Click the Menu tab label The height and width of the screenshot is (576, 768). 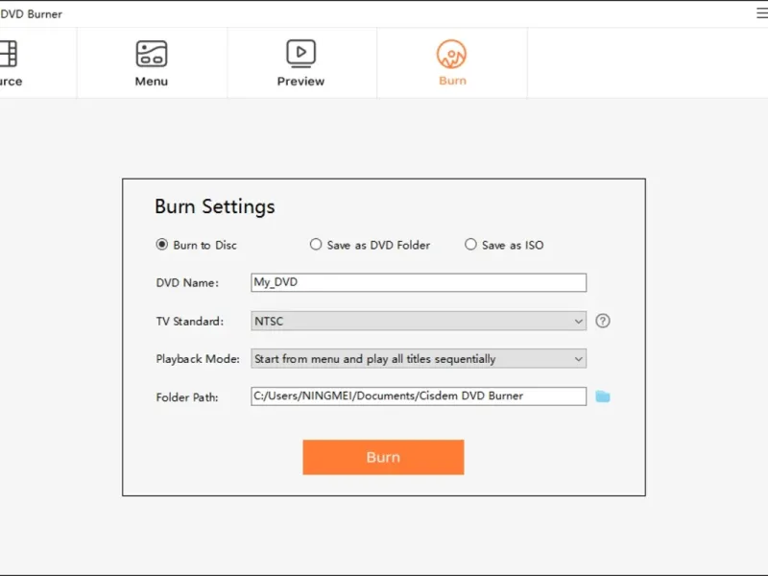click(152, 82)
